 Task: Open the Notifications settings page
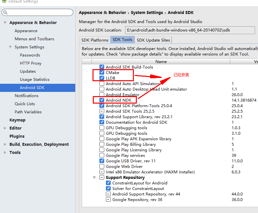pos(26,96)
